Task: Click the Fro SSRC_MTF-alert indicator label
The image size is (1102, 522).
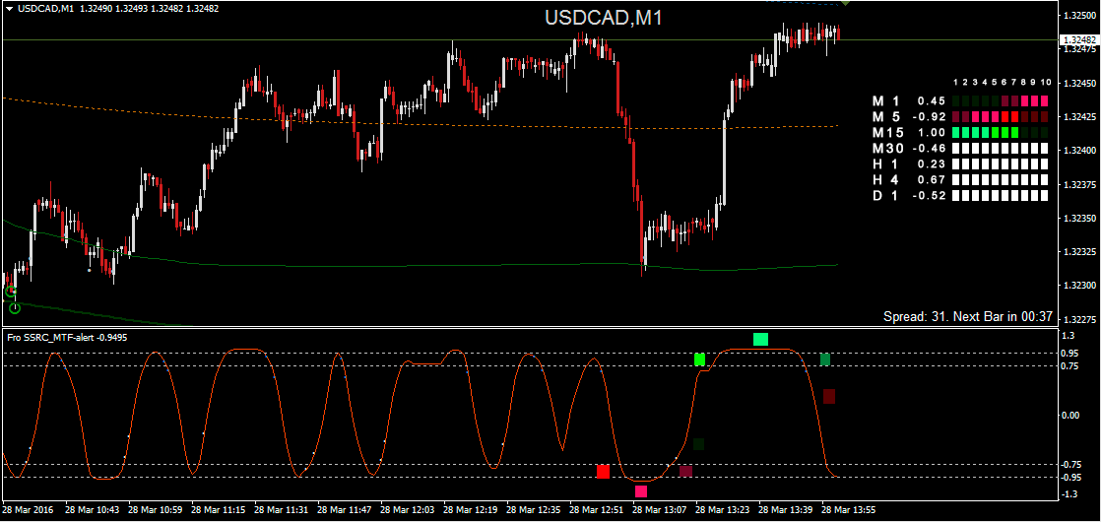Action: [x=68, y=337]
